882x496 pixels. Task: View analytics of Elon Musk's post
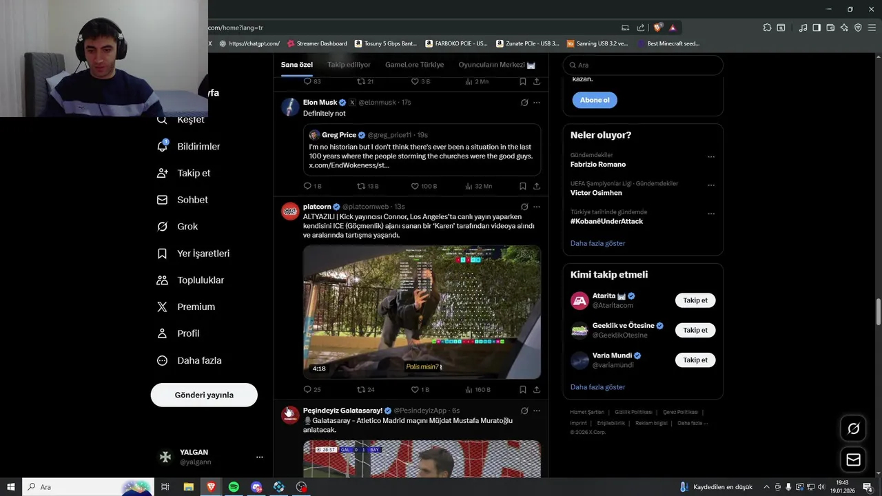point(478,186)
